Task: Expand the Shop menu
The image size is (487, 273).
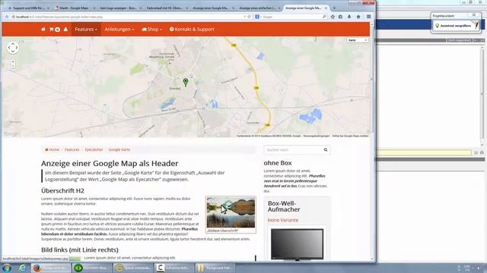Action: [x=152, y=29]
